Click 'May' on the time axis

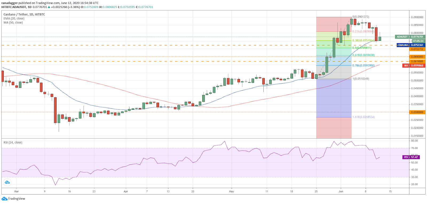(x=231, y=192)
